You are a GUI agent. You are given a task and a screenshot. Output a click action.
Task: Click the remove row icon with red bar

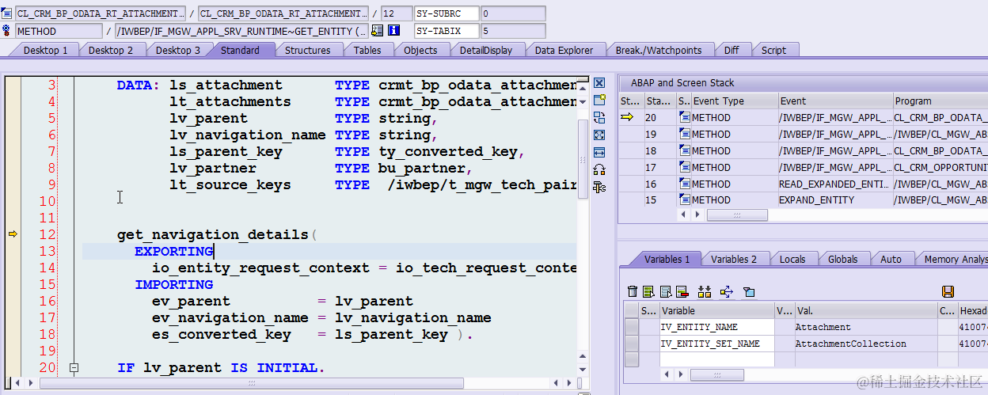pyautogui.click(x=682, y=291)
